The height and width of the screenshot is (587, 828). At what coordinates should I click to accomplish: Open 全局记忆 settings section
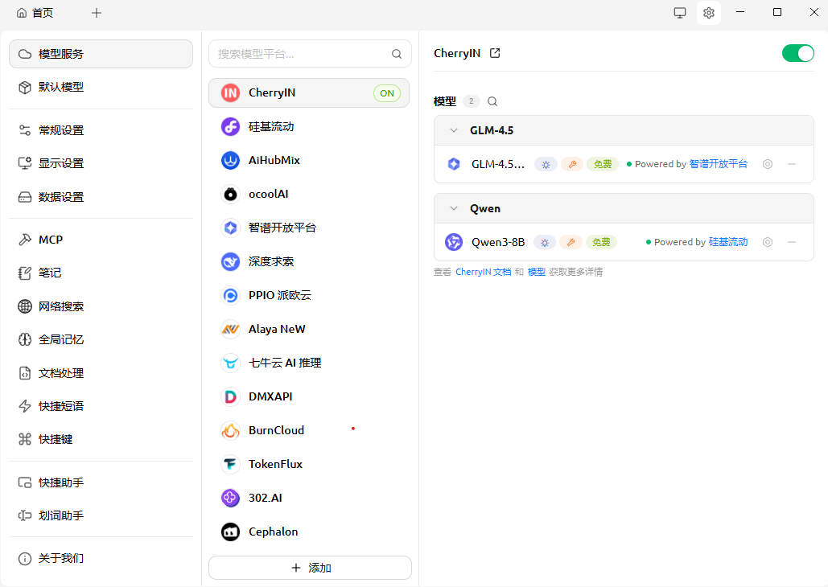point(101,340)
